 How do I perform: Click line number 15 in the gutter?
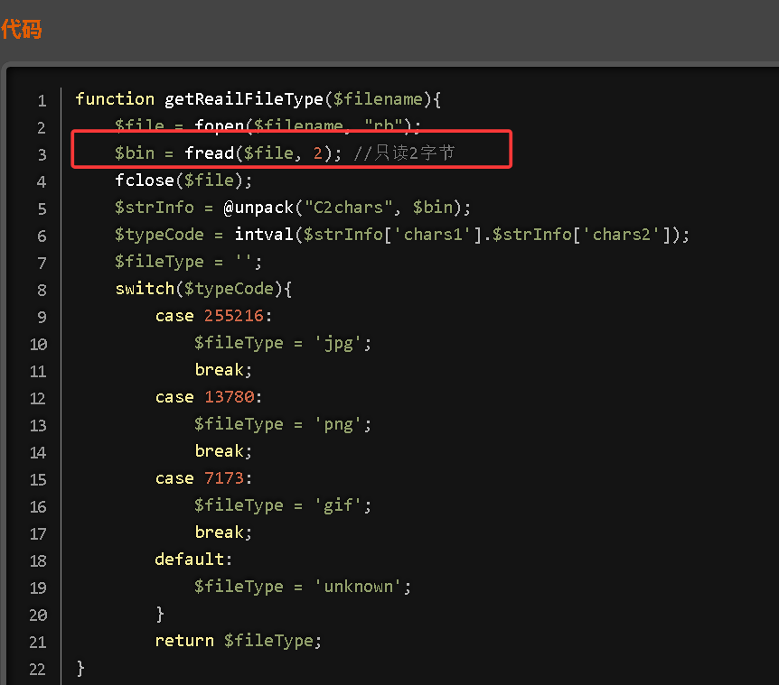[38, 479]
